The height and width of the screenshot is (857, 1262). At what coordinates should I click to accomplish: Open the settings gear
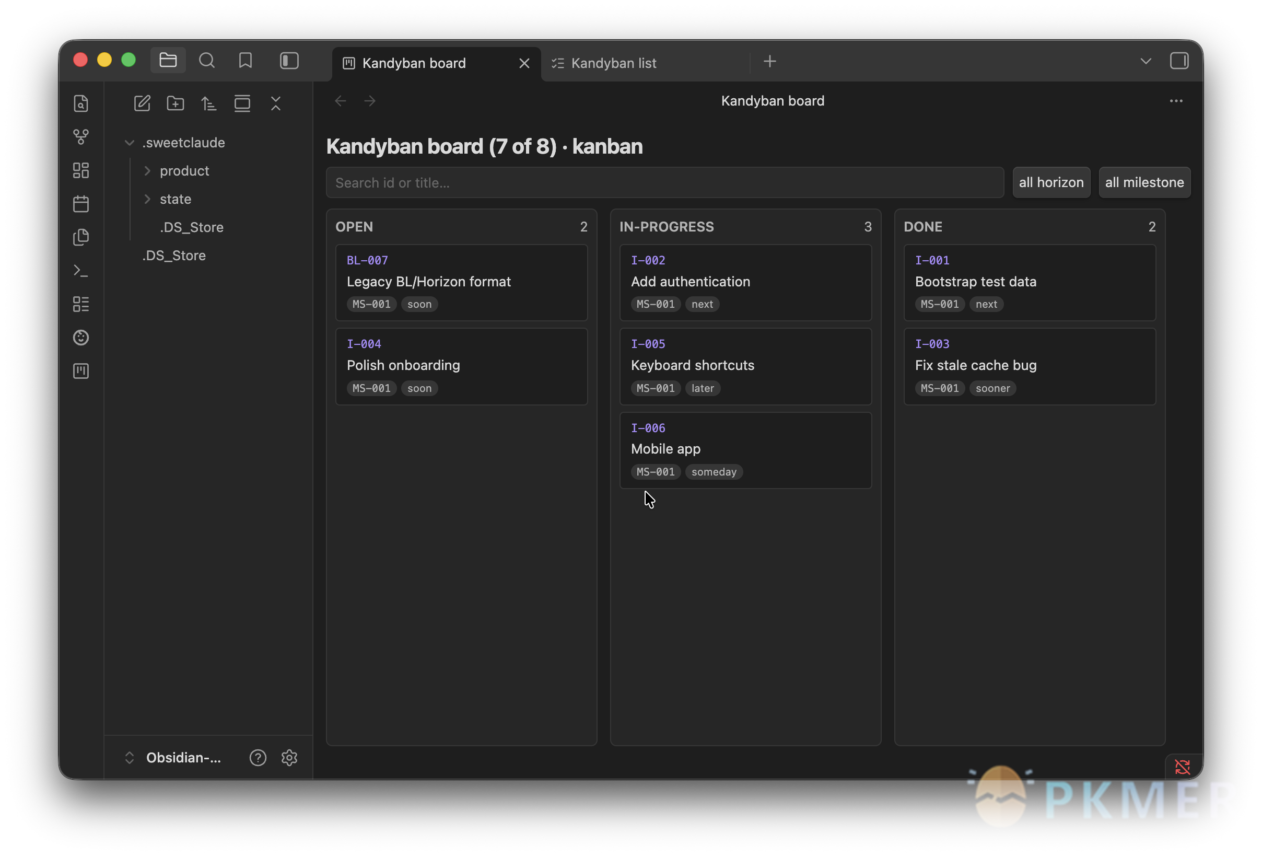(x=289, y=758)
